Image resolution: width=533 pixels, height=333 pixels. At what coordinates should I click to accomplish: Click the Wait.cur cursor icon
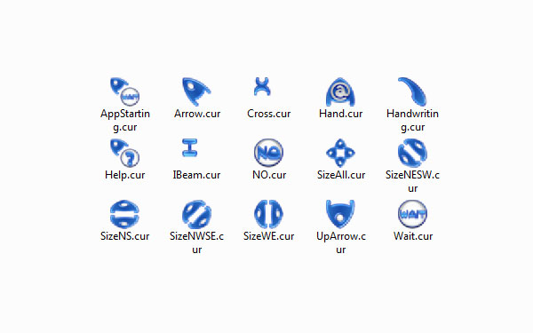[412, 214]
